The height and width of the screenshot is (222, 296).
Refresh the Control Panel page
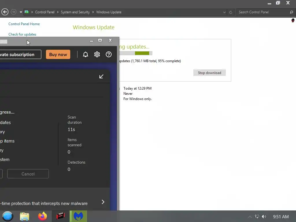231,12
